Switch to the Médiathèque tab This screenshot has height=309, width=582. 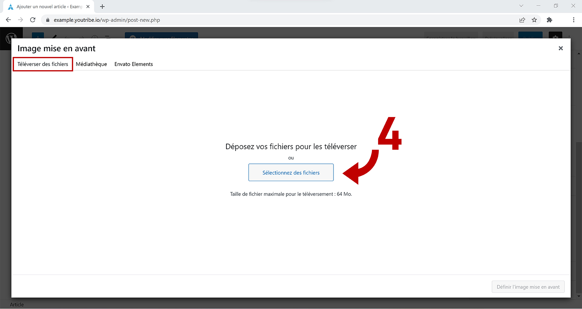(x=91, y=64)
